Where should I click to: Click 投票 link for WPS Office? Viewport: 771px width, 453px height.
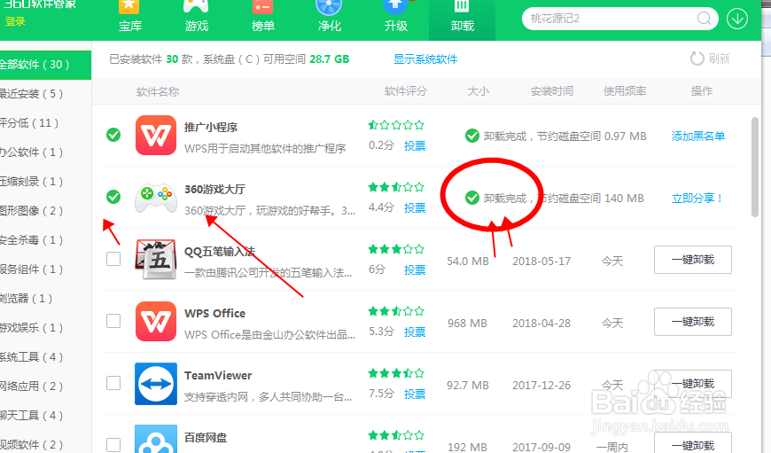pos(415,332)
